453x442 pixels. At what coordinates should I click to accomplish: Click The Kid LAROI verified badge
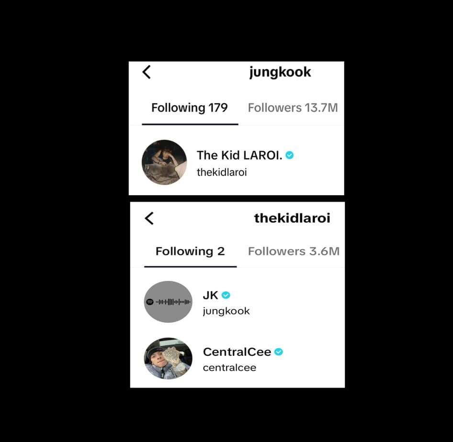tap(290, 155)
